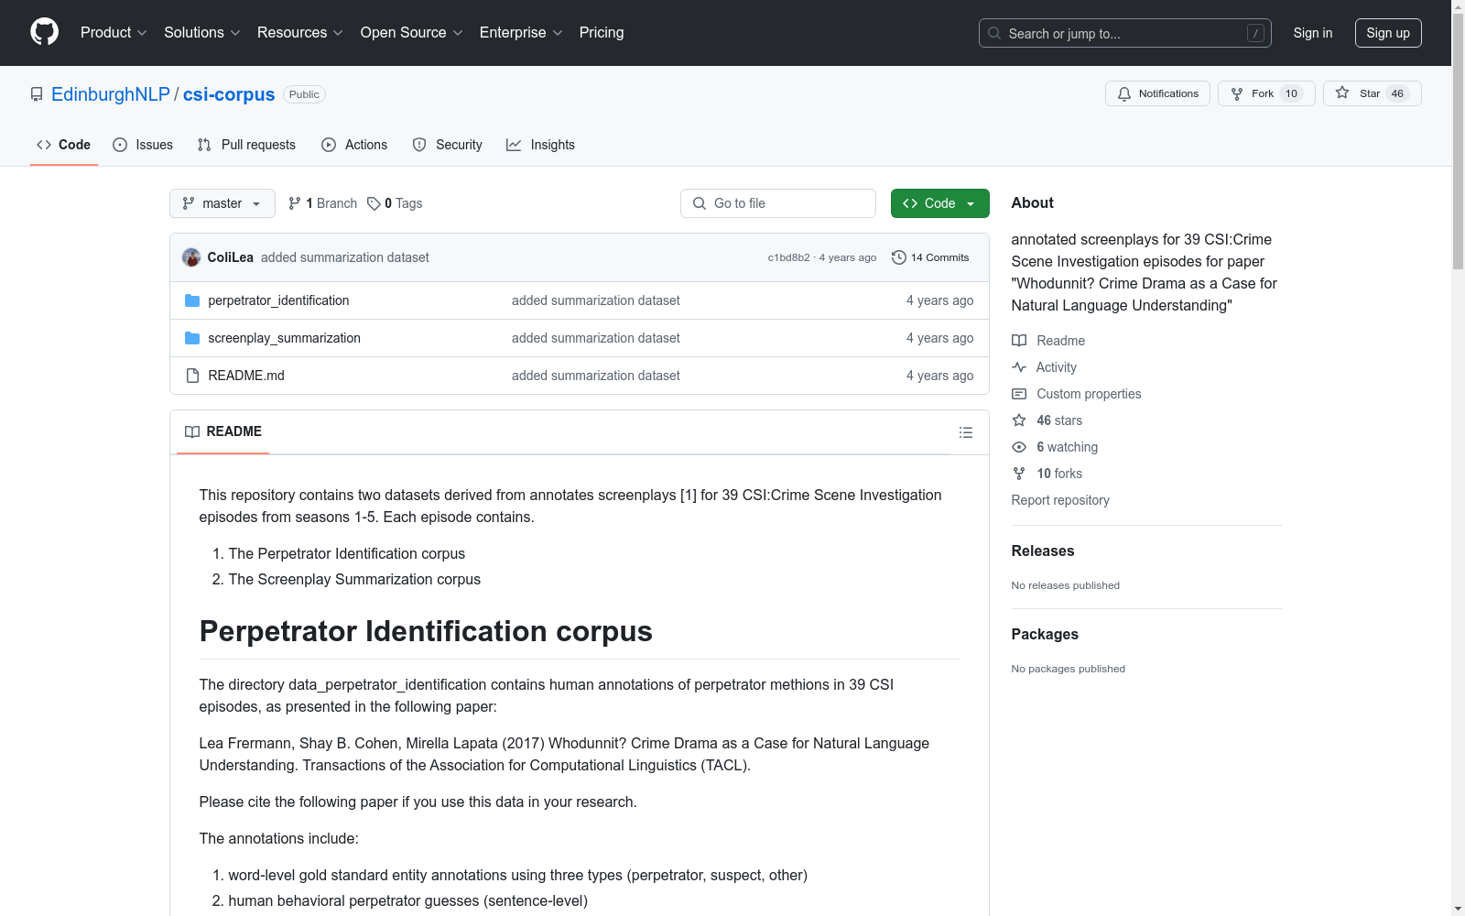Open the c1bd8b2 commit hash
This screenshot has height=916, width=1465.
[x=789, y=258]
